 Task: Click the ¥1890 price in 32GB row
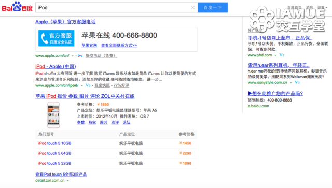click(x=185, y=163)
